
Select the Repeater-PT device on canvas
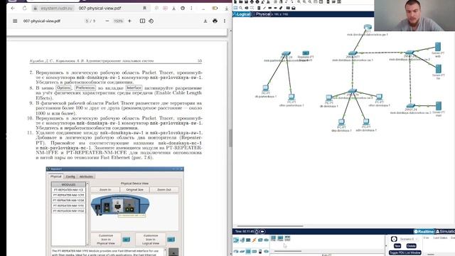(x=306, y=53)
